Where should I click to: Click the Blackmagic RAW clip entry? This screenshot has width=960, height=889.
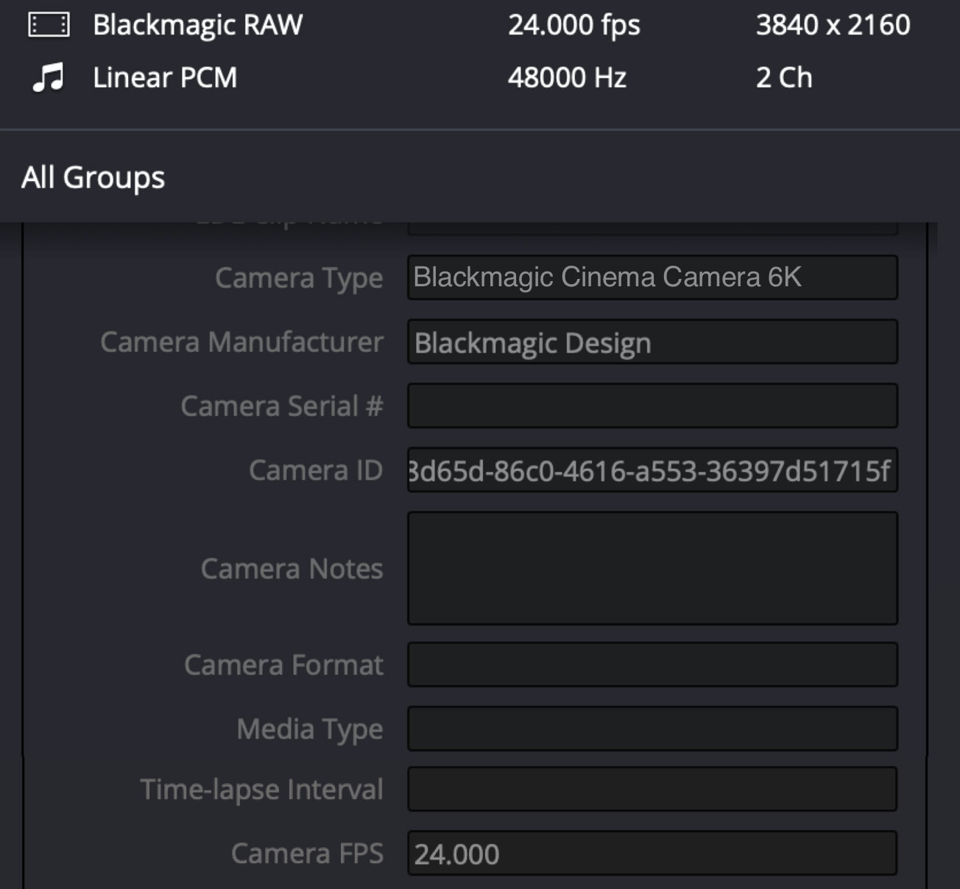(197, 24)
